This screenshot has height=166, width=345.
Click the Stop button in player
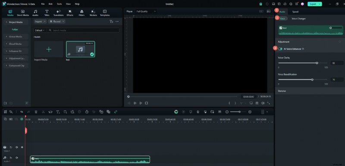tap(147, 103)
